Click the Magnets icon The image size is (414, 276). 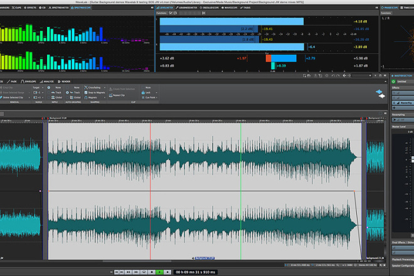86,97
